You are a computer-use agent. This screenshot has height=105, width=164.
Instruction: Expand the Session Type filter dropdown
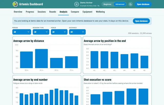click(41, 32)
